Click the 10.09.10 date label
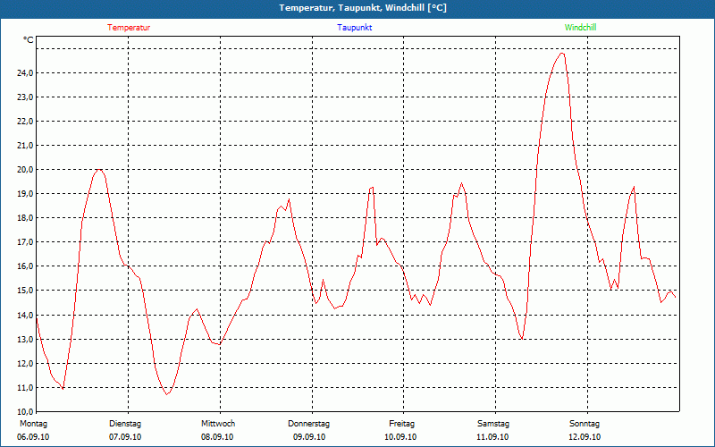Image resolution: width=715 pixels, height=447 pixels. click(x=400, y=437)
